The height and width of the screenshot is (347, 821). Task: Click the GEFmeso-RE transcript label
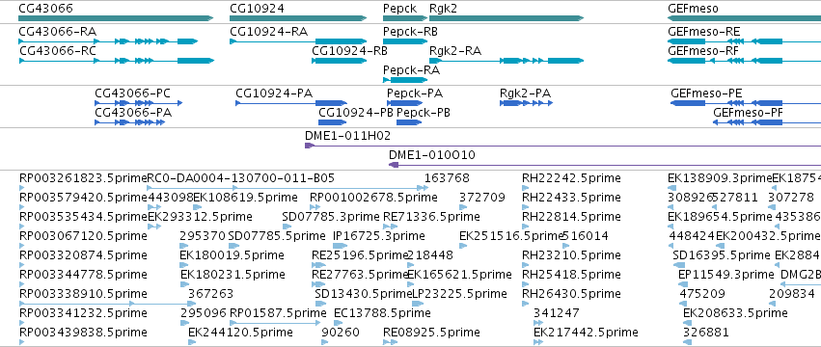click(703, 32)
